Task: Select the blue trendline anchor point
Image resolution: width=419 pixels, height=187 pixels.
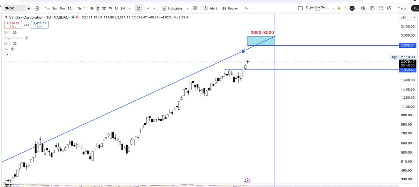Action: (243, 51)
